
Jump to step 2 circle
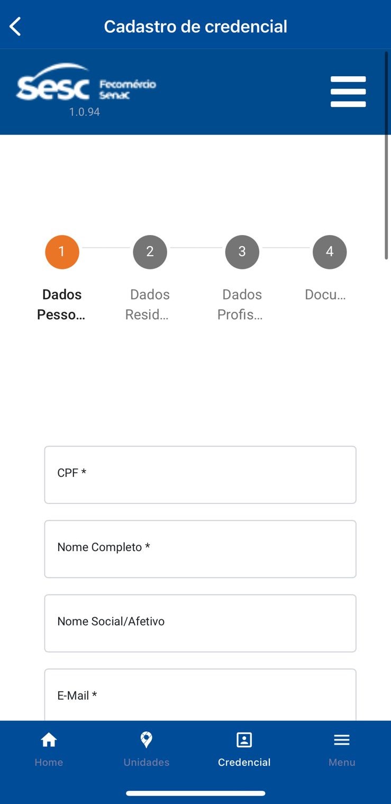tap(150, 252)
